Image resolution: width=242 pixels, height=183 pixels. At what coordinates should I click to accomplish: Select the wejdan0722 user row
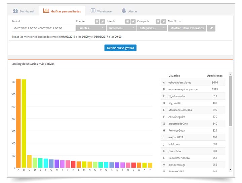193,137
